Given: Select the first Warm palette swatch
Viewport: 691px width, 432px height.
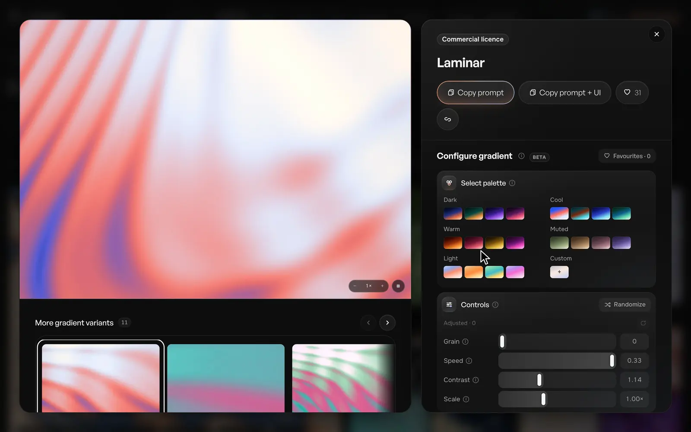Looking at the screenshot, I should [453, 243].
